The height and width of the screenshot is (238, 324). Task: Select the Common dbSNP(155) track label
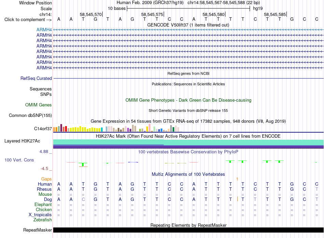(30, 115)
